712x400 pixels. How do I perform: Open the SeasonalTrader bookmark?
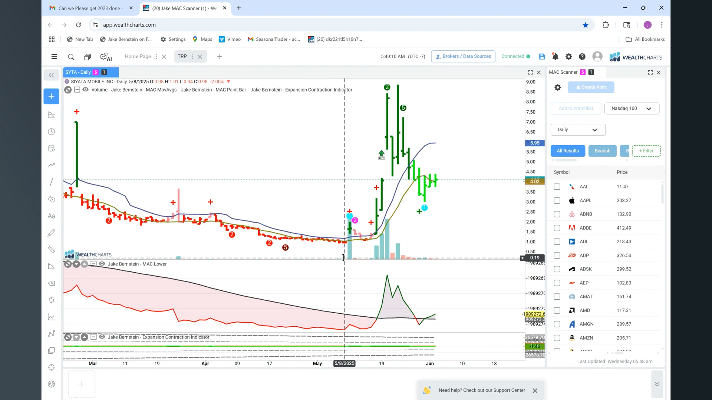coord(274,39)
